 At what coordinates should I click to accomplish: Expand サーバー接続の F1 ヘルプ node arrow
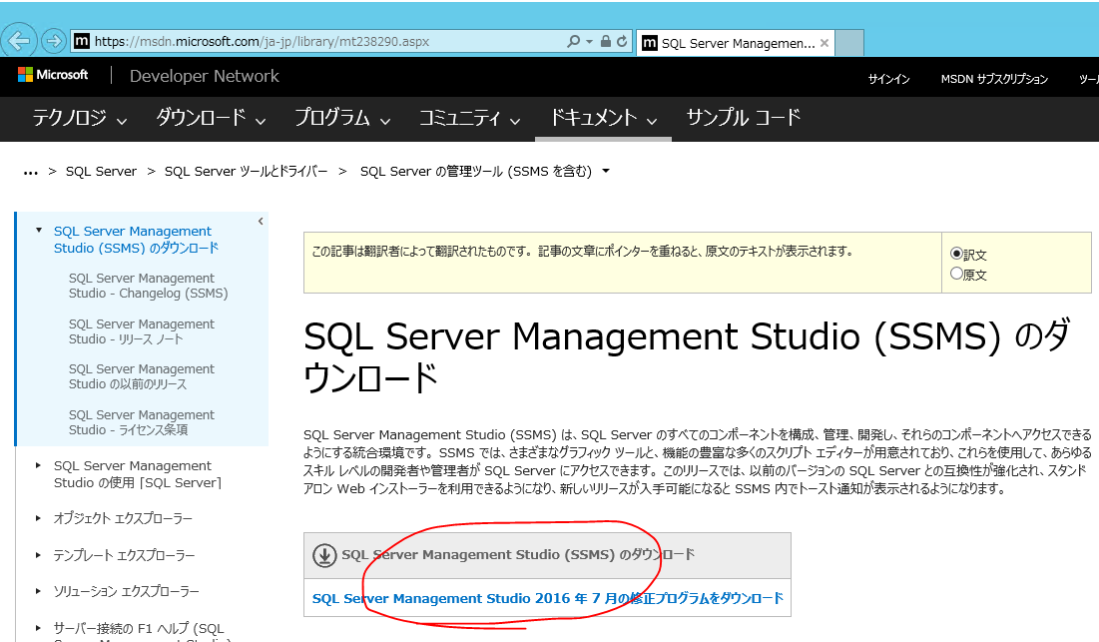[39, 627]
